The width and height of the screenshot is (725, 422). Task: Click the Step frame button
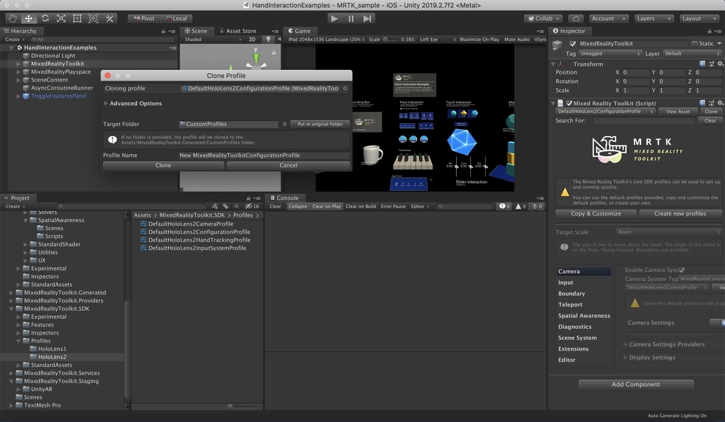pyautogui.click(x=367, y=19)
